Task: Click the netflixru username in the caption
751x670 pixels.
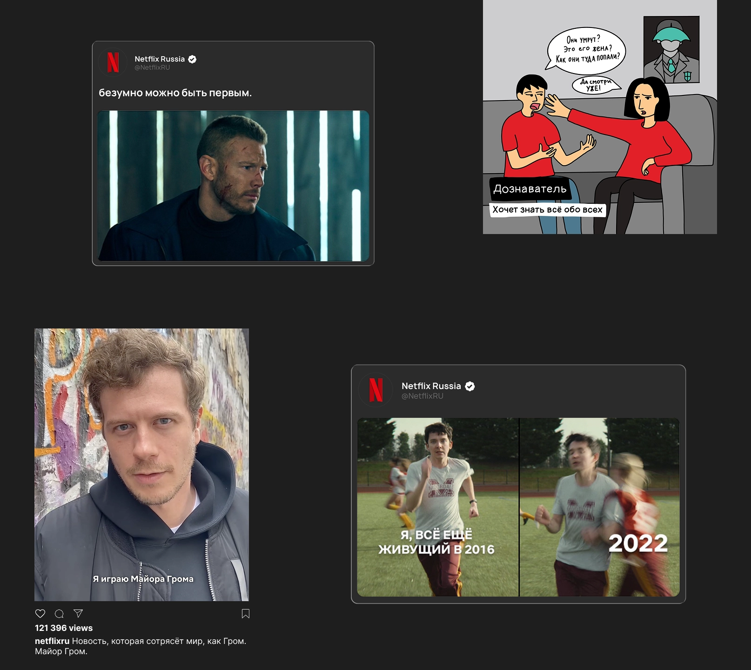Action: pos(52,641)
